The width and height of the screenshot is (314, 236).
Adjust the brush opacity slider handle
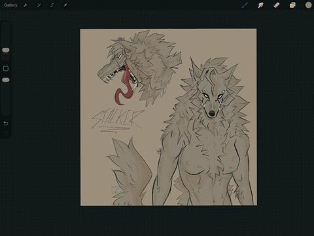(6, 80)
